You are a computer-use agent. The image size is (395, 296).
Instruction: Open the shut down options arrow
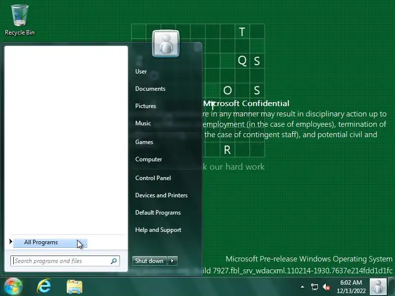[172, 261]
